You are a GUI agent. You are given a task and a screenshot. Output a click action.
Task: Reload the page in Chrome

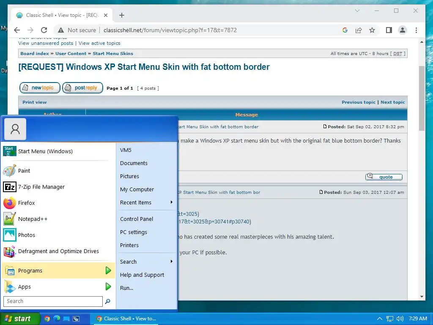pos(44,30)
